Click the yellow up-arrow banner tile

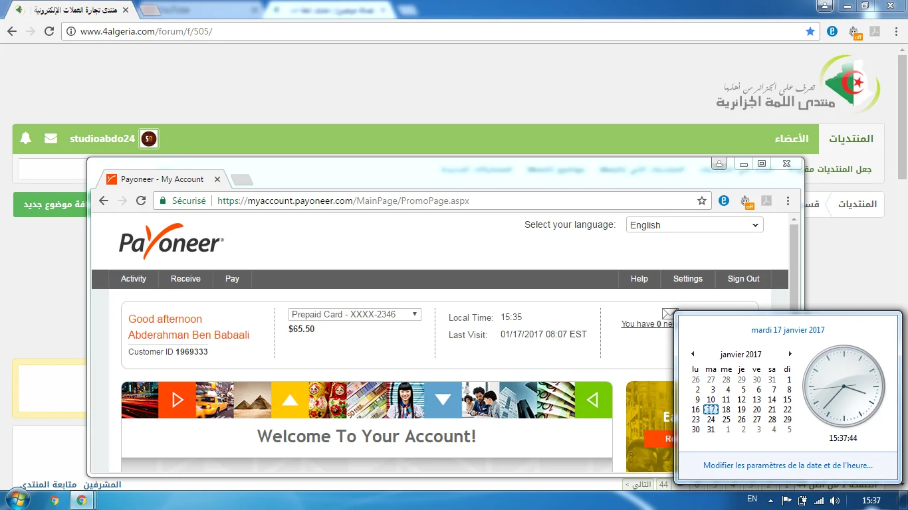coord(290,400)
